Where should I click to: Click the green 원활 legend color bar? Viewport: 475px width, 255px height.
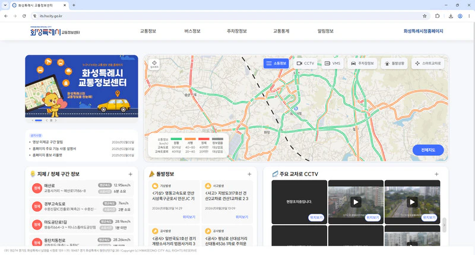click(176, 139)
